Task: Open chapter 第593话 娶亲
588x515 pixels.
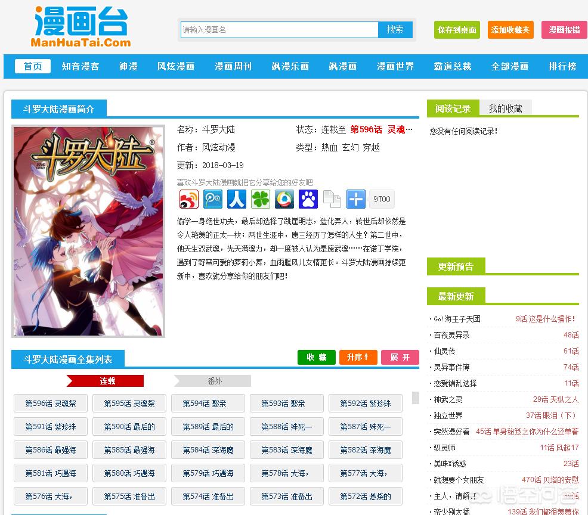Action: point(287,404)
